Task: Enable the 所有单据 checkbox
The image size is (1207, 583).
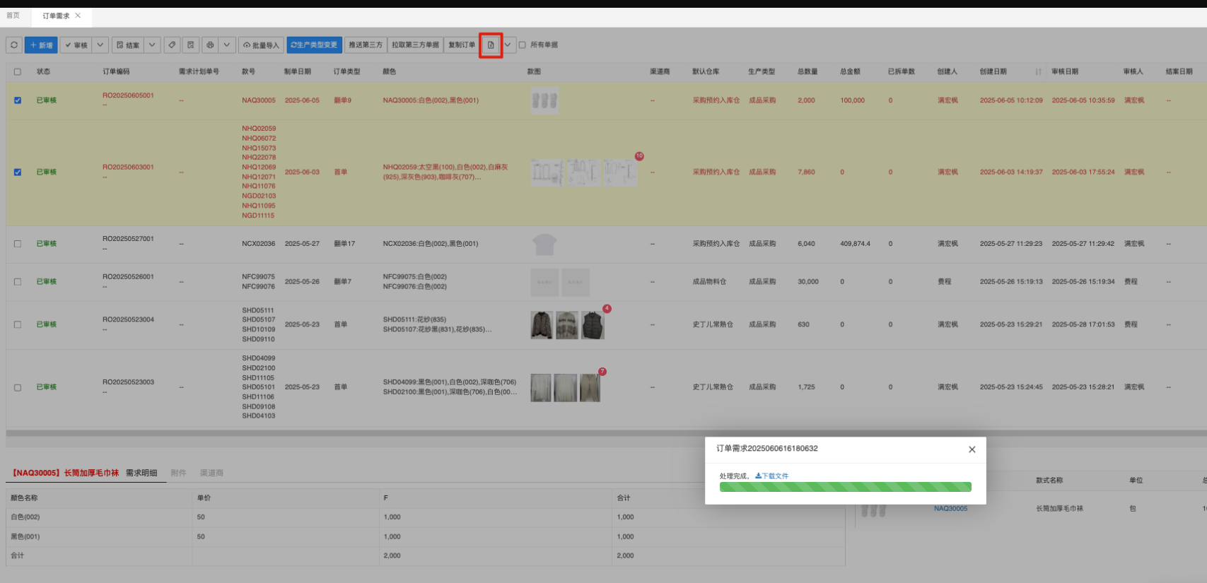Action: [523, 45]
